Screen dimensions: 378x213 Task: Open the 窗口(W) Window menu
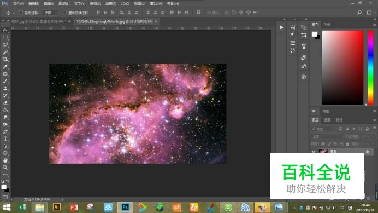pos(156,4)
